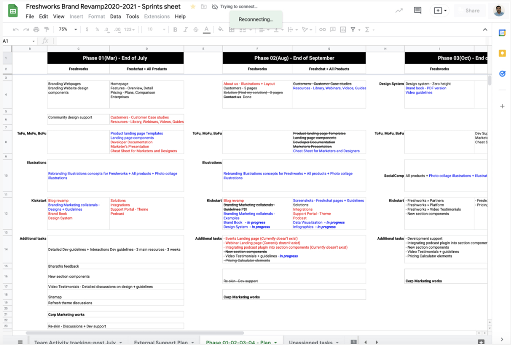This screenshot has height=345, width=511.
Task: Print the spreadsheet using the printer icon
Action: pos(36,30)
